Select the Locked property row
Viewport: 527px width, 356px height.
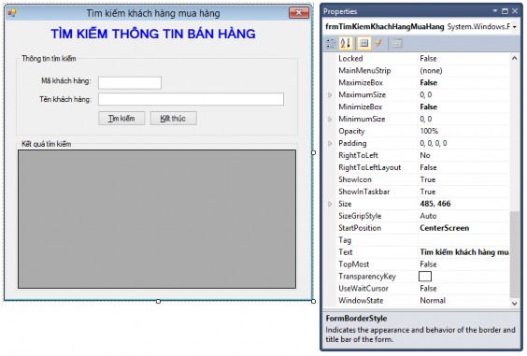point(422,59)
